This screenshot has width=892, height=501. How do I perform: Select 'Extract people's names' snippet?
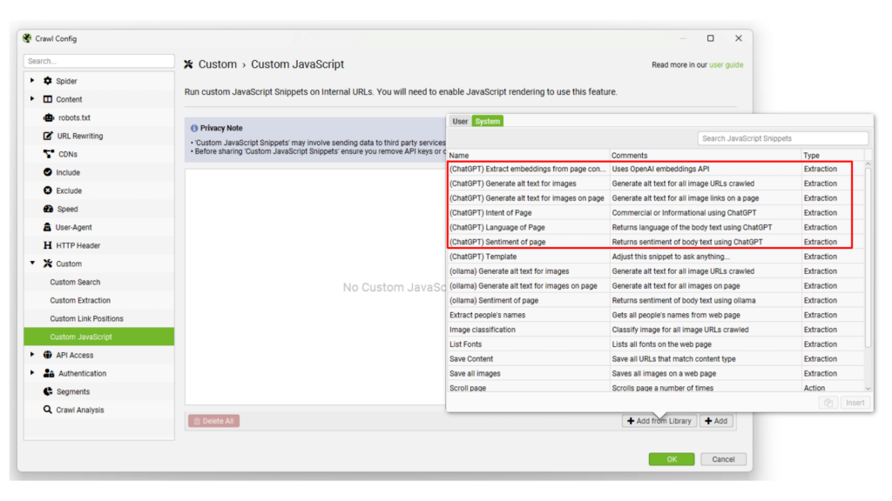(x=655, y=315)
